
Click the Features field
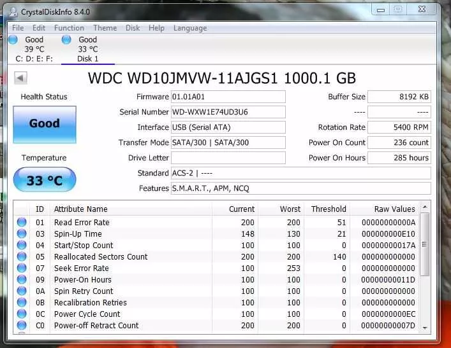[x=301, y=188]
